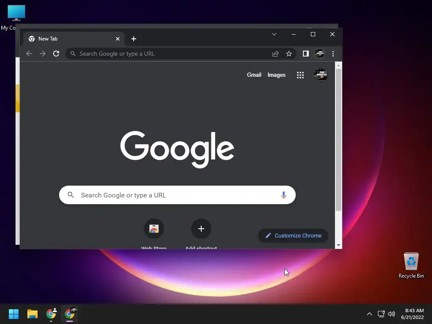This screenshot has height=324, width=432.
Task: Click the forward navigation arrow in Chrome
Action: [x=43, y=54]
